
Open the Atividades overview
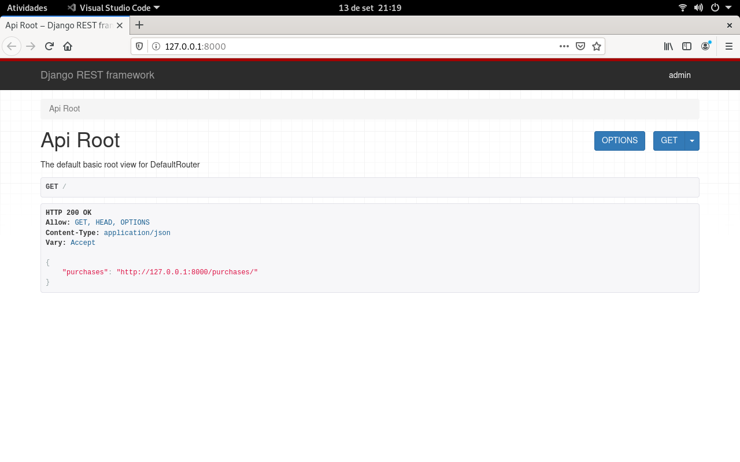point(27,8)
